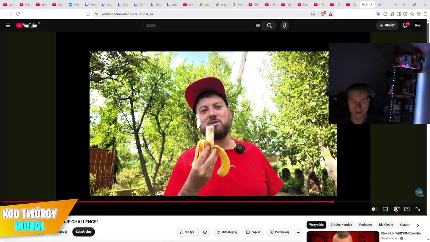
Task: Open the Brave wallet icon
Action: coord(405,14)
